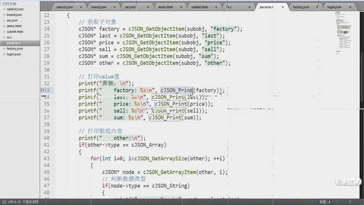The width and height of the screenshot is (364, 205).
Task: Click the comment 打印value值 on line 31
Action: pyautogui.click(x=99, y=77)
